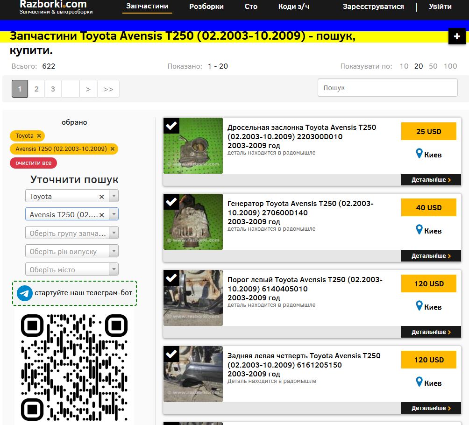This screenshot has height=425, width=469.
Task: Click the 25 USD price badge
Action: [429, 131]
